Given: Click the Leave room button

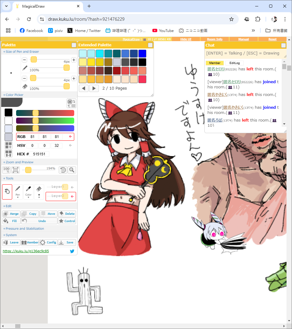Looking at the screenshot, I should [x=11, y=242].
